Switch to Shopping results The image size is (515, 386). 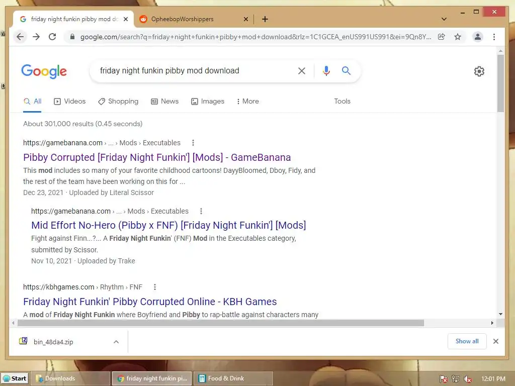tap(118, 102)
